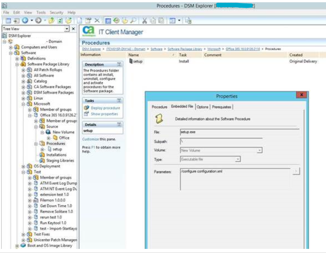Viewport: 326px width, 253px height.
Task: Collapse the Tasks info section
Action: pyautogui.click(x=119, y=101)
